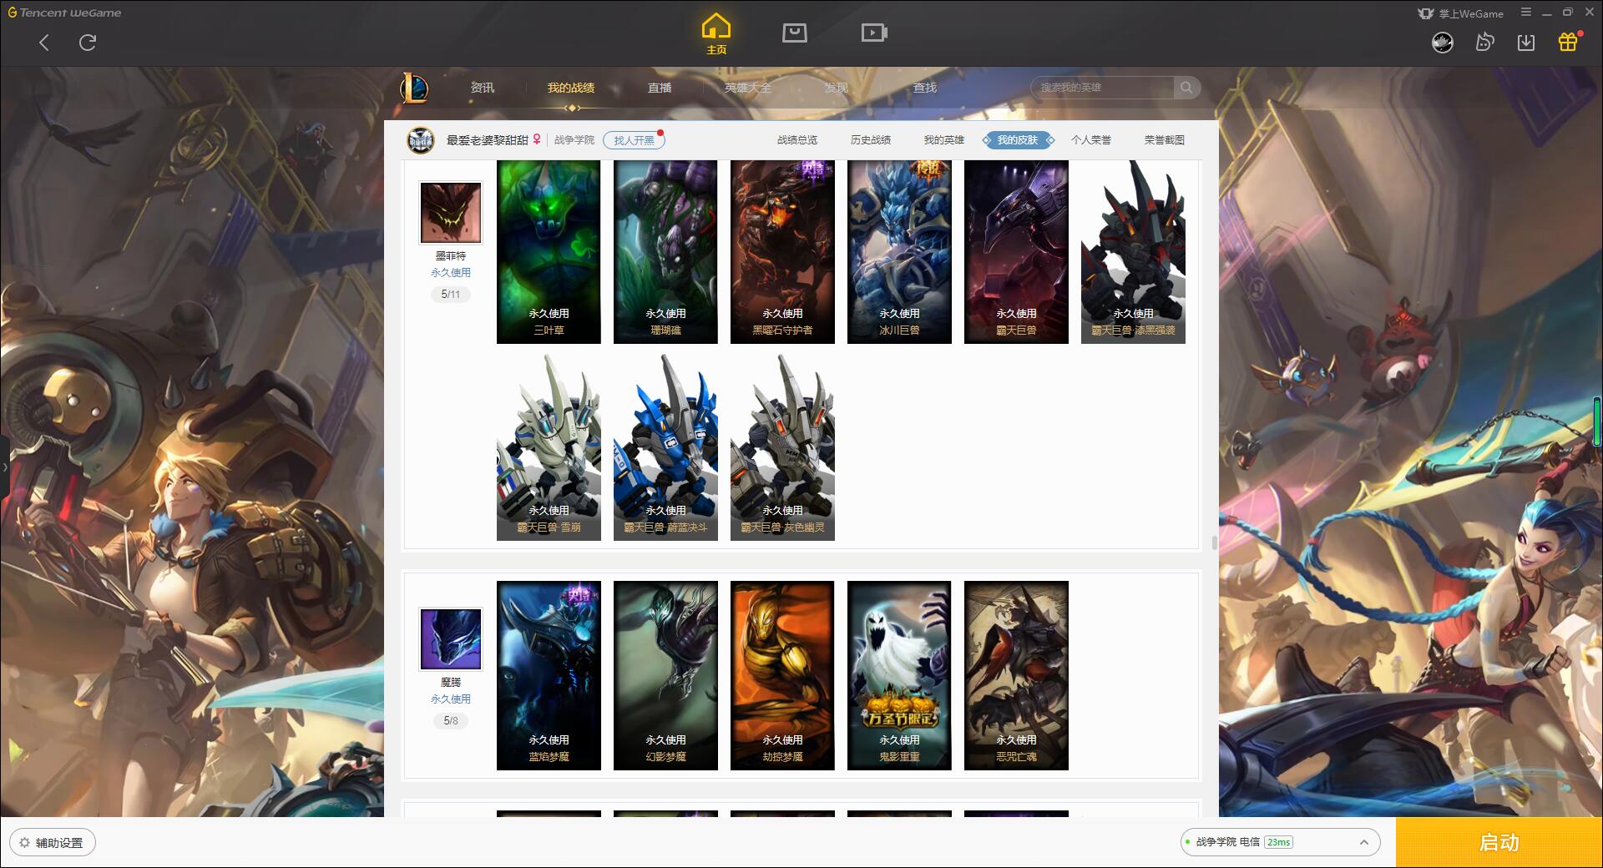
Task: Switch to the 资讯 tab
Action: tap(483, 88)
